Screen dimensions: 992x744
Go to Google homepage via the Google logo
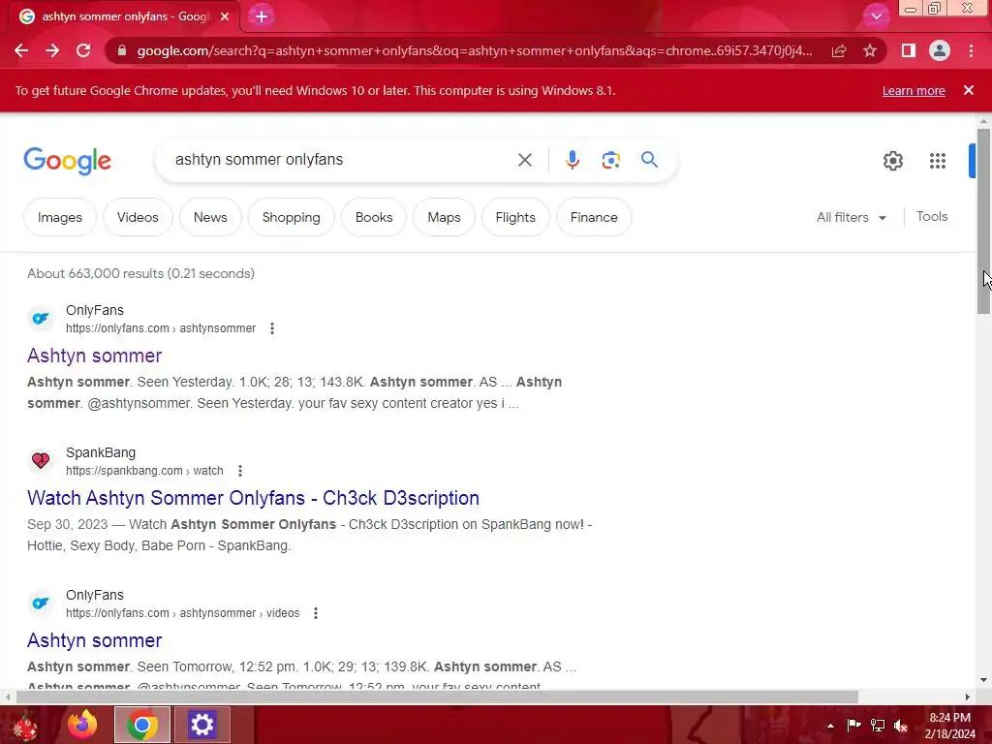[x=67, y=161]
